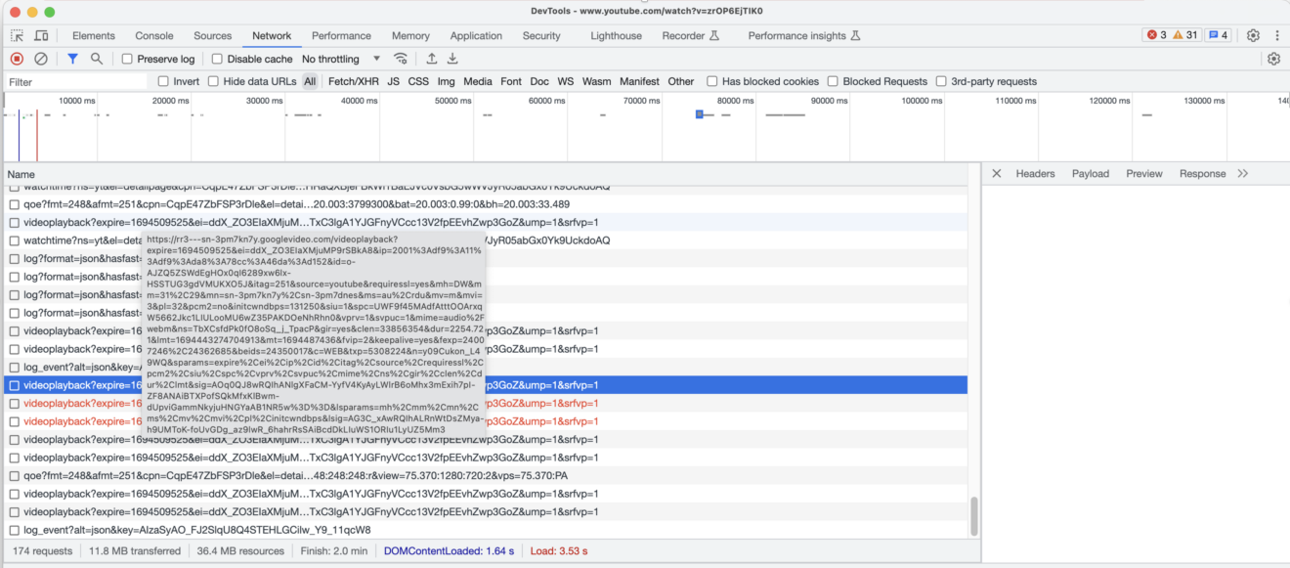This screenshot has height=568, width=1290.
Task: Import a HAR file
Action: tap(431, 59)
